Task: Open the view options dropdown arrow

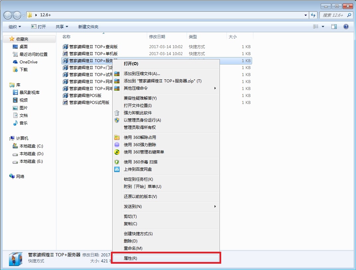Action: (x=323, y=27)
